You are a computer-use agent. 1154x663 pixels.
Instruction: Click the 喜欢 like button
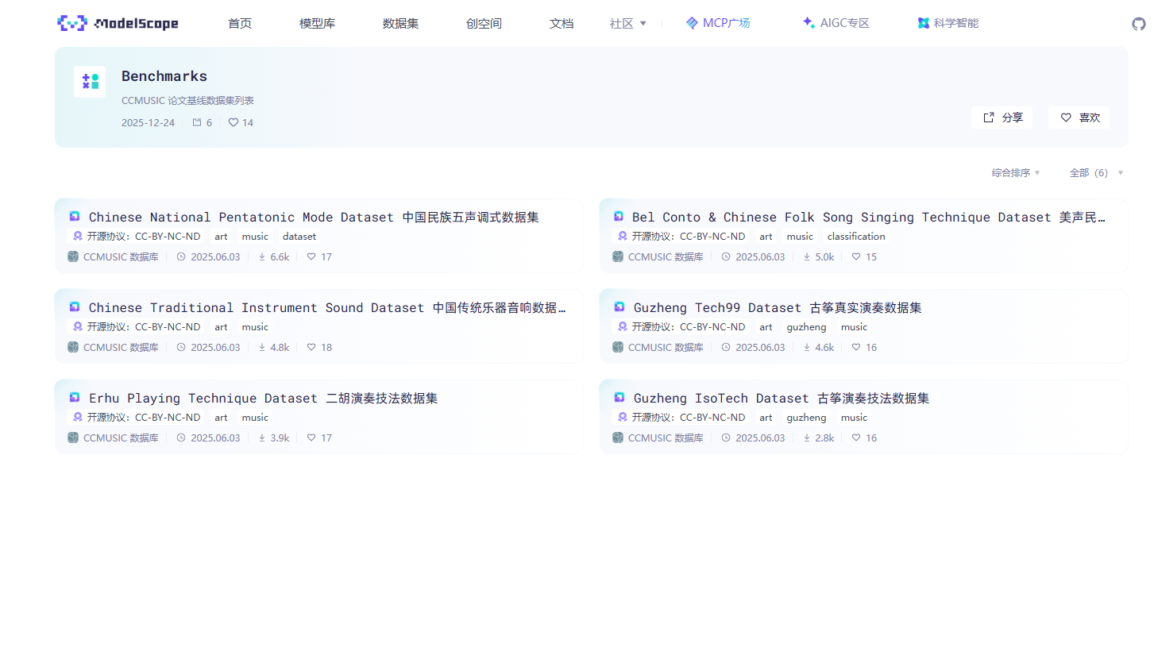pos(1079,117)
